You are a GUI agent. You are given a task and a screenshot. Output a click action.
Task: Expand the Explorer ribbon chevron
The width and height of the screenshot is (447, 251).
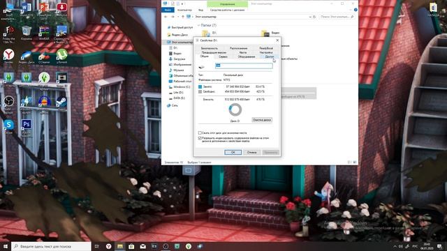(351, 10)
